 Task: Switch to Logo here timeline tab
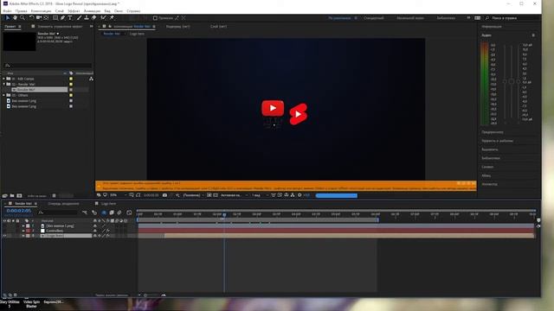(x=108, y=204)
